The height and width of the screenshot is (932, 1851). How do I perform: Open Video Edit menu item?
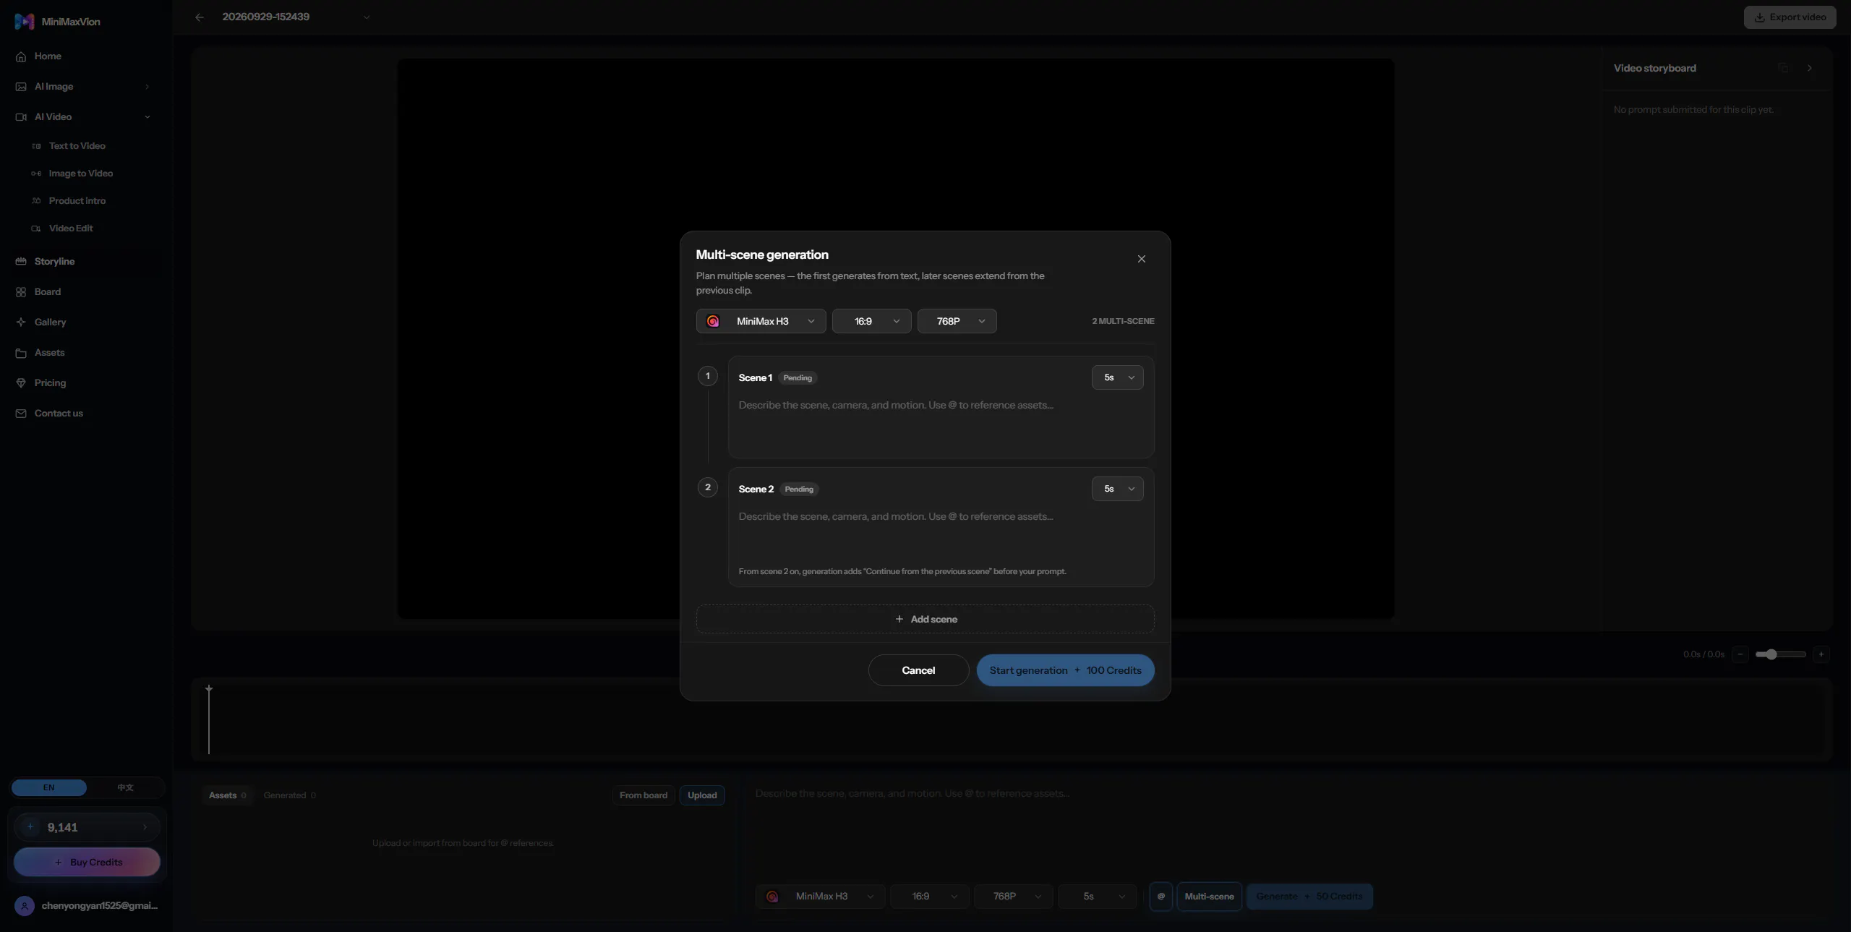[x=71, y=228]
